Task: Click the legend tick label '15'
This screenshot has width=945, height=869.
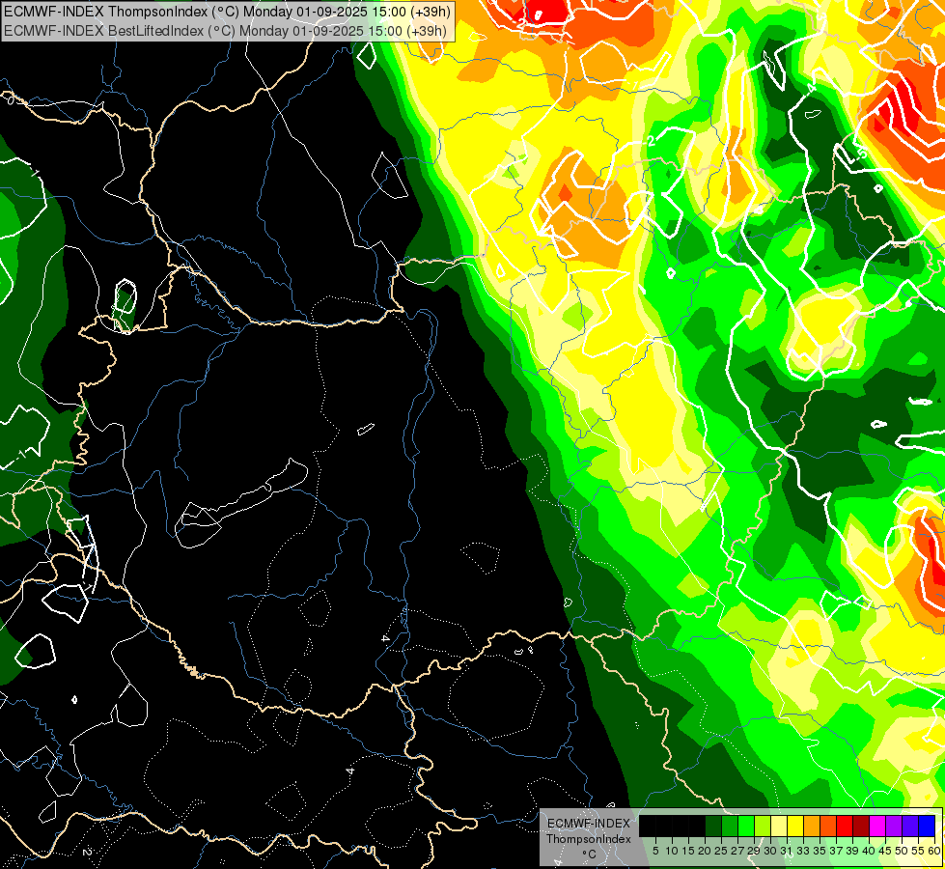Action: [x=688, y=851]
